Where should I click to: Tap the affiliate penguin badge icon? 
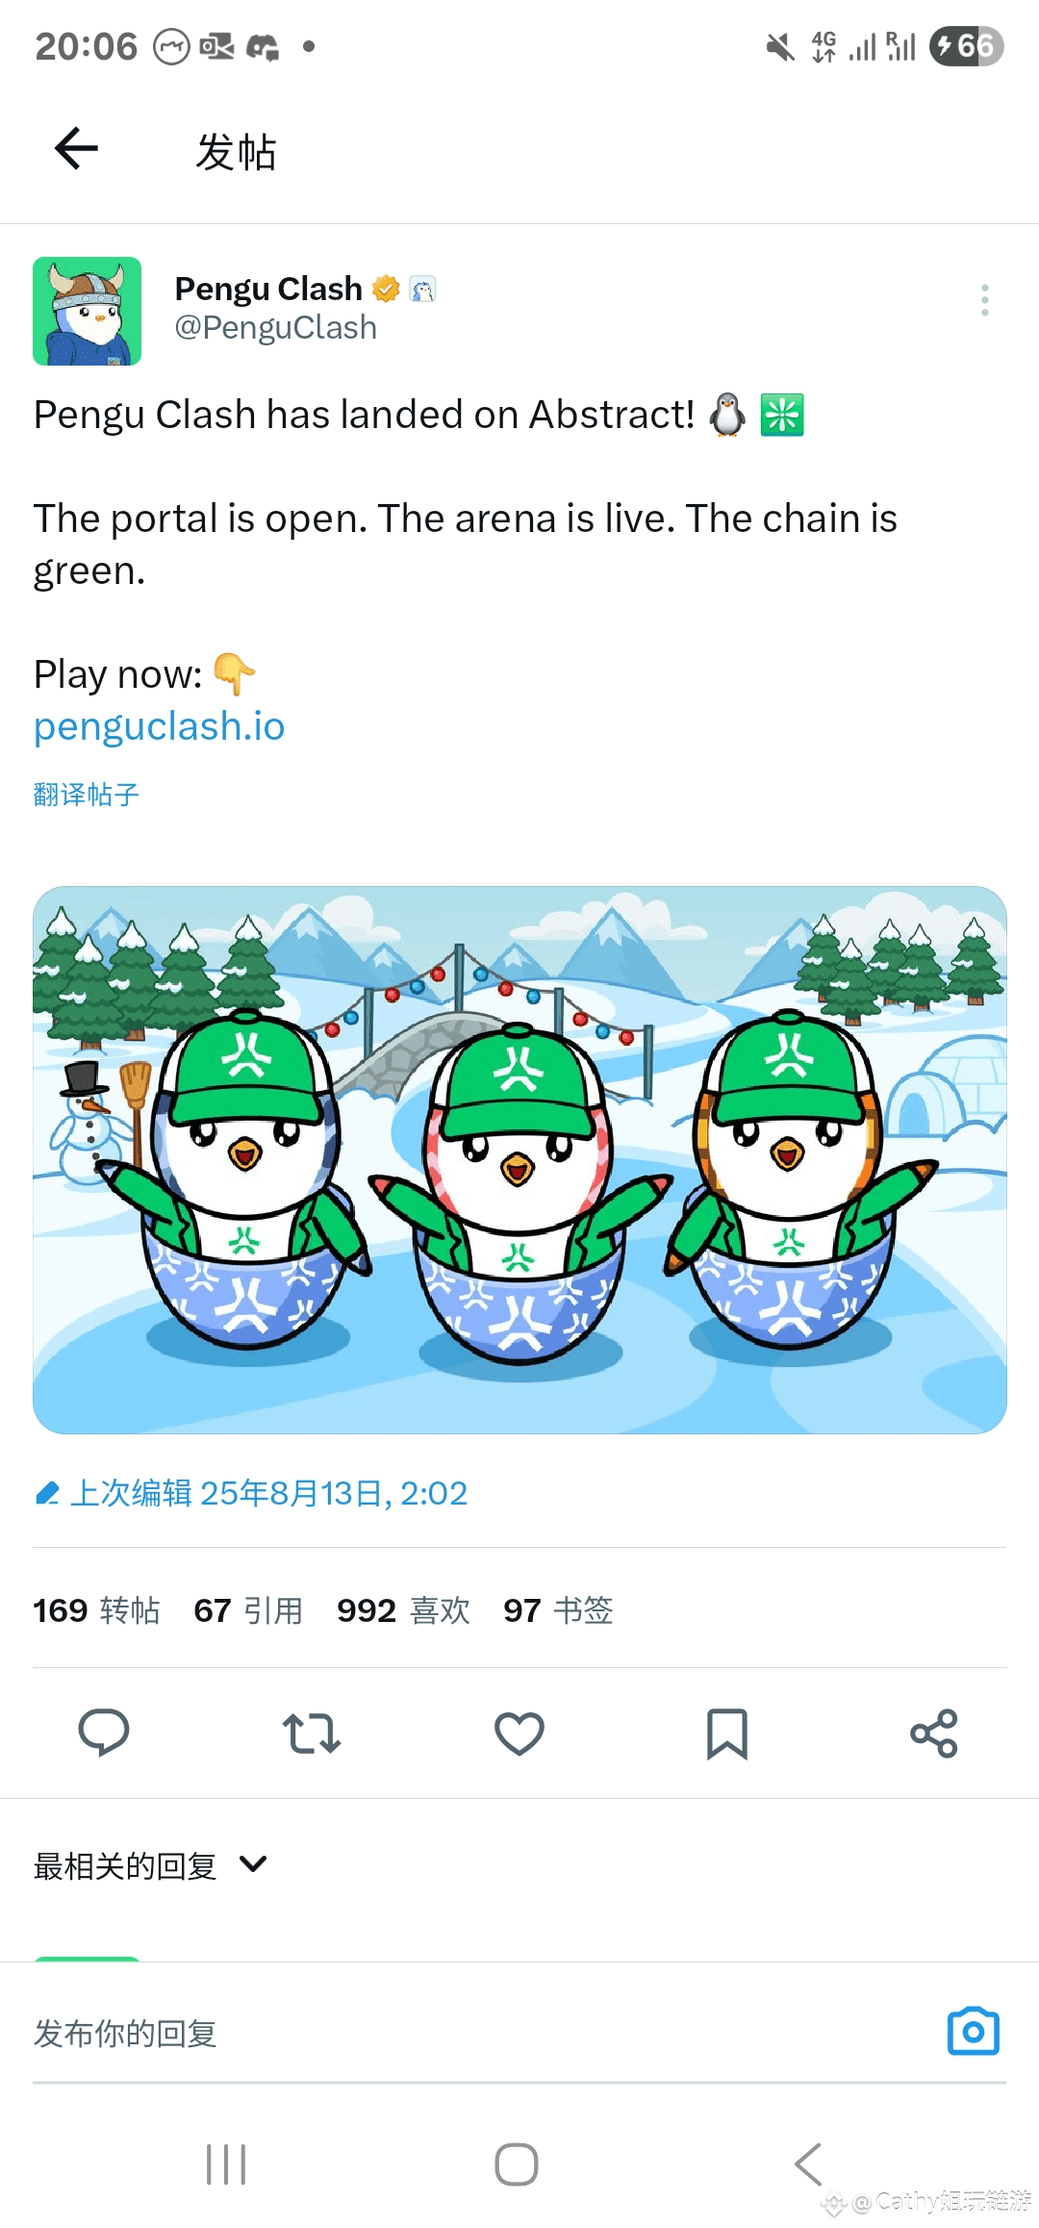(x=423, y=289)
